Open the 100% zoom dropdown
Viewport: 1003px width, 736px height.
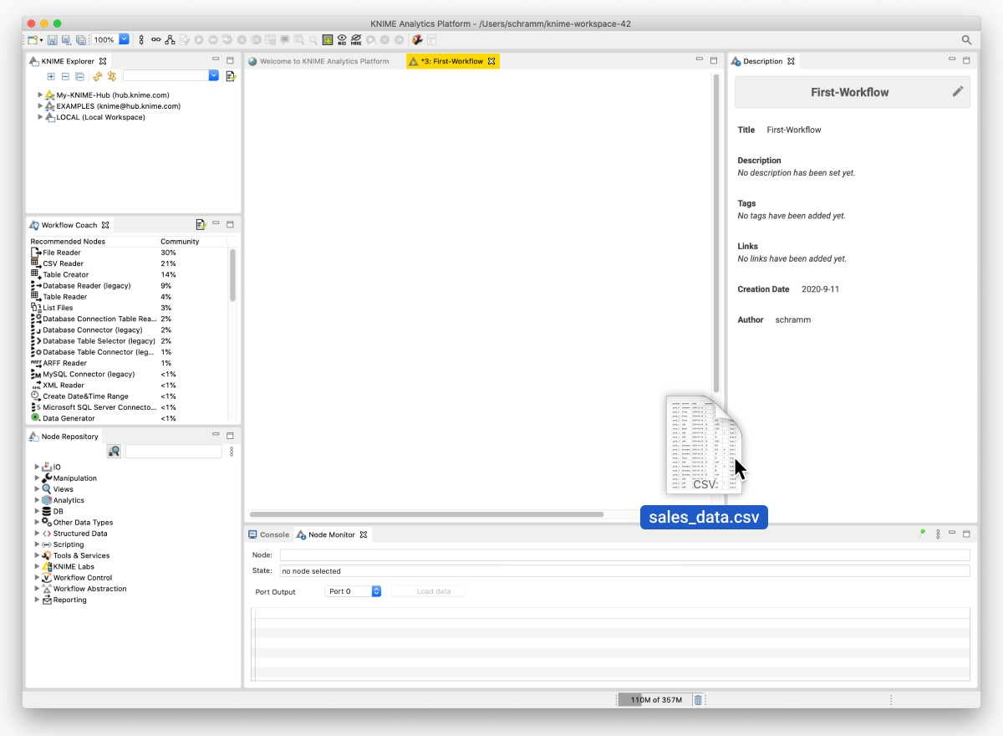click(x=124, y=39)
